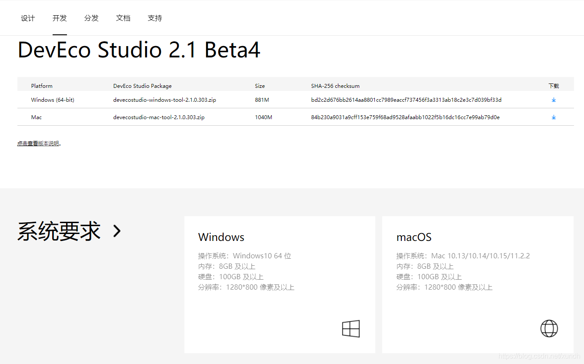Open the 文档 tab
The height and width of the screenshot is (364, 584).
pos(123,18)
